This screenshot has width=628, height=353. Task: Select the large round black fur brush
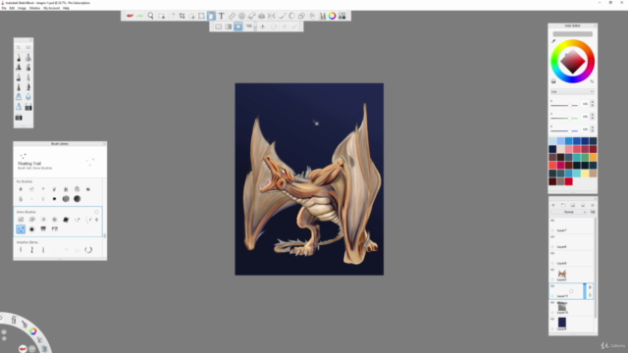point(78,199)
